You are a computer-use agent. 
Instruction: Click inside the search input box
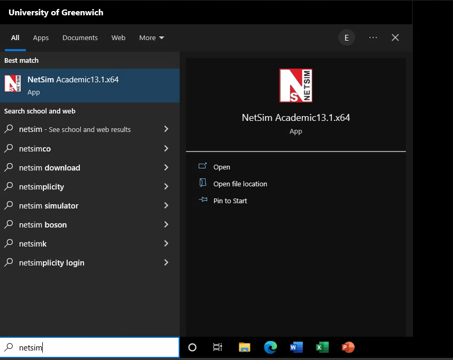pos(90,347)
